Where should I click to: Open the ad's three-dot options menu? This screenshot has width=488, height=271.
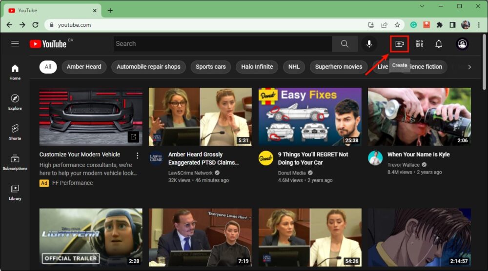(x=137, y=155)
